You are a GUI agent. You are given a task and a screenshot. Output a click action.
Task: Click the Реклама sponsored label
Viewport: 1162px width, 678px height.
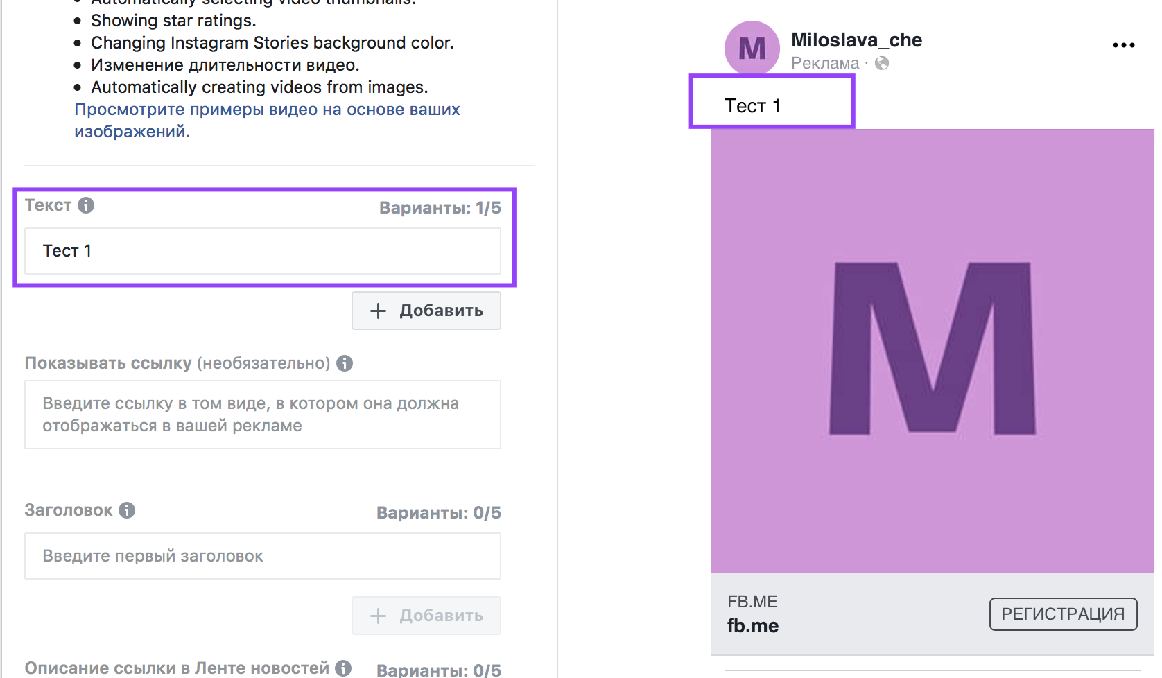pos(825,63)
